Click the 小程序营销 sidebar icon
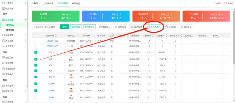 (3, 69)
